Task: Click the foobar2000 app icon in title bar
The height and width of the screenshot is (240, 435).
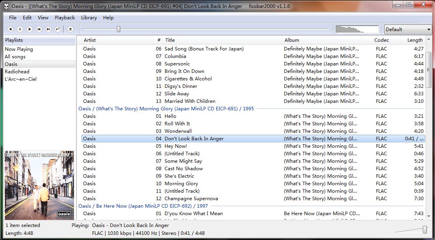Action: [x=6, y=6]
